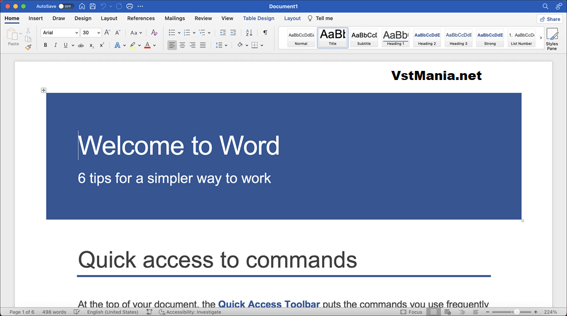This screenshot has width=567, height=316.
Task: Align text left
Action: 172,45
